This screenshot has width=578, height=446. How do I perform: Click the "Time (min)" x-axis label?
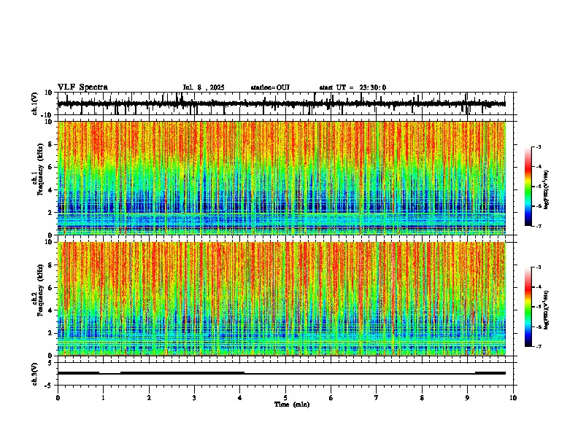coord(292,404)
